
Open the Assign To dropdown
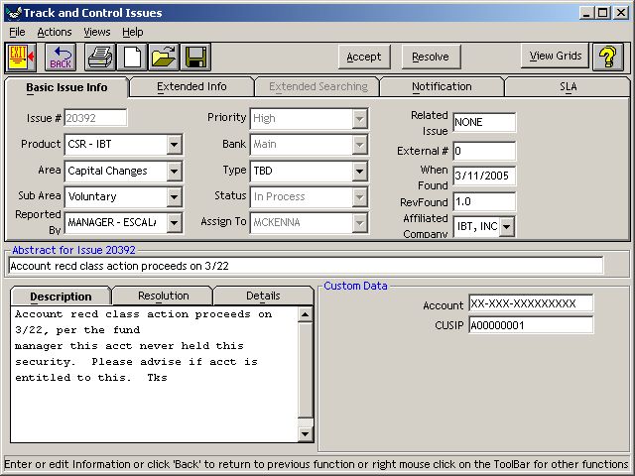pos(359,222)
